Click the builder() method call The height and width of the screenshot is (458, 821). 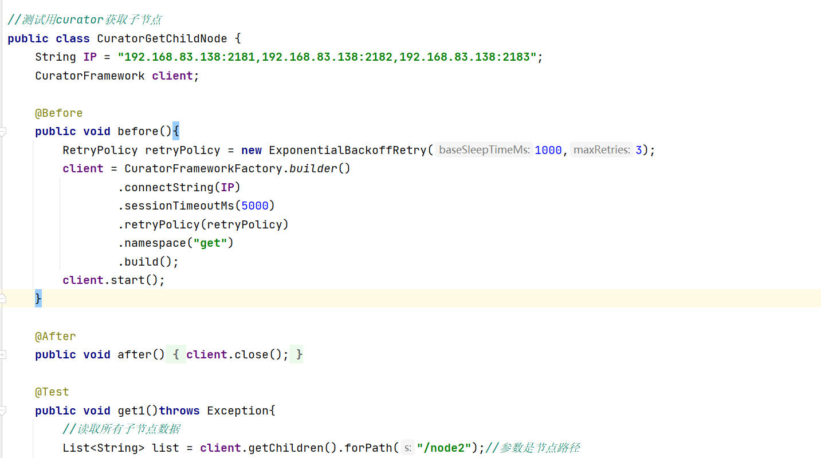[320, 168]
